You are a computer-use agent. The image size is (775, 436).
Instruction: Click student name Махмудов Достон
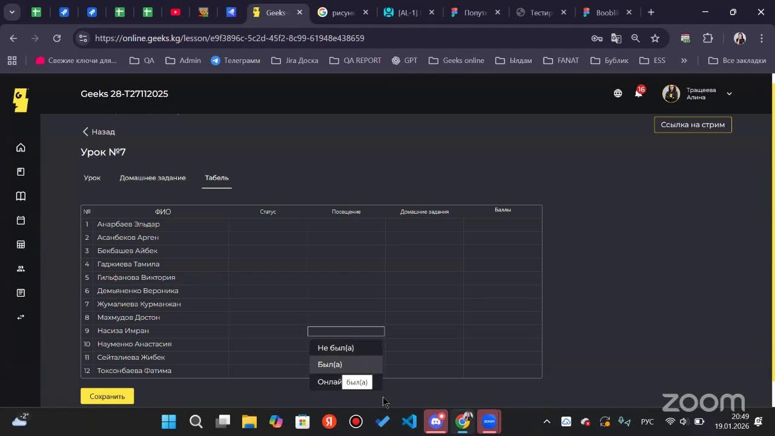(128, 317)
